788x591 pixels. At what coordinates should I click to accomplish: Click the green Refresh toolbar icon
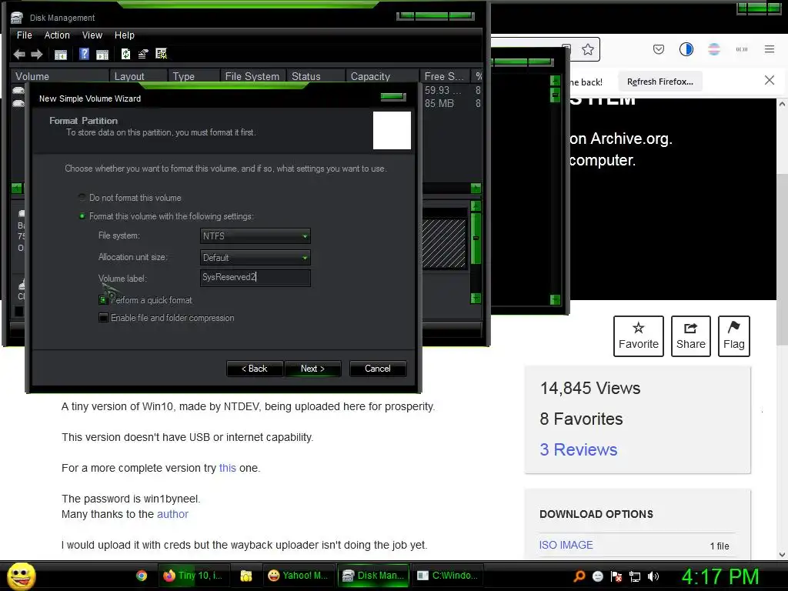click(x=125, y=54)
